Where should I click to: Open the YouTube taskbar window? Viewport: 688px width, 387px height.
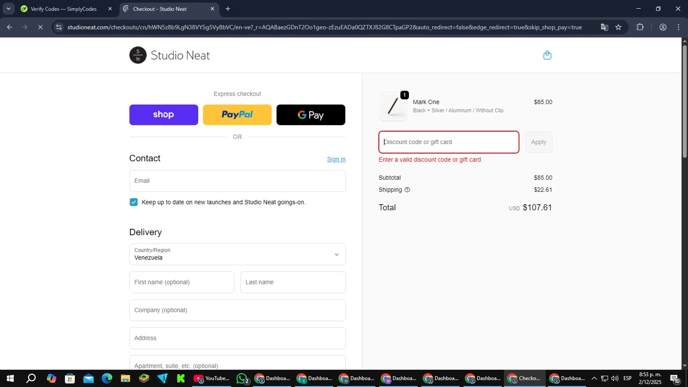(x=211, y=378)
